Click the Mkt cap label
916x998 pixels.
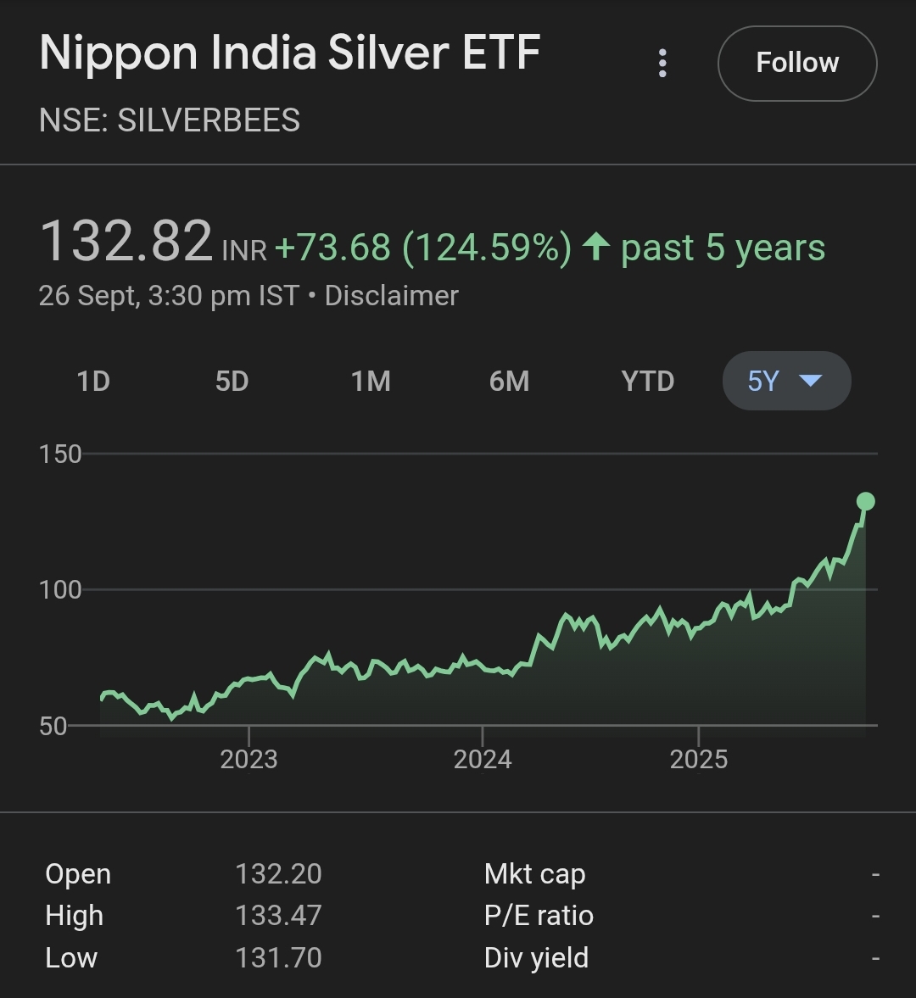point(534,874)
